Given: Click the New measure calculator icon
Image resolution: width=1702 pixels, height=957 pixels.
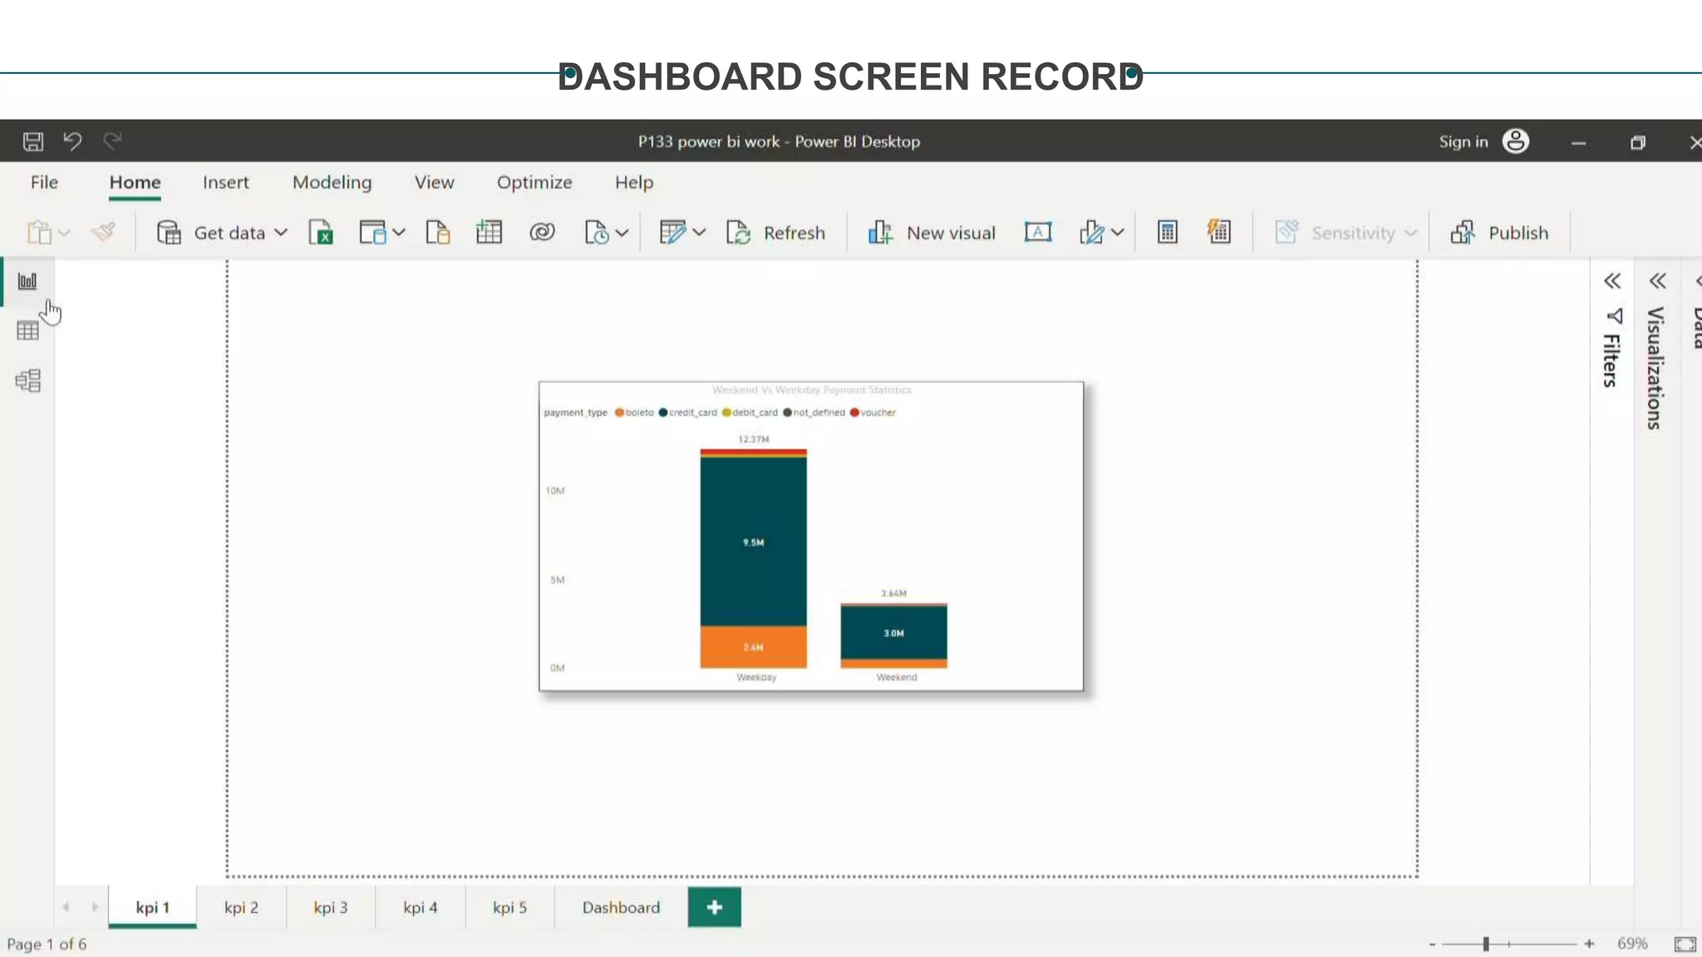Looking at the screenshot, I should pos(1167,233).
